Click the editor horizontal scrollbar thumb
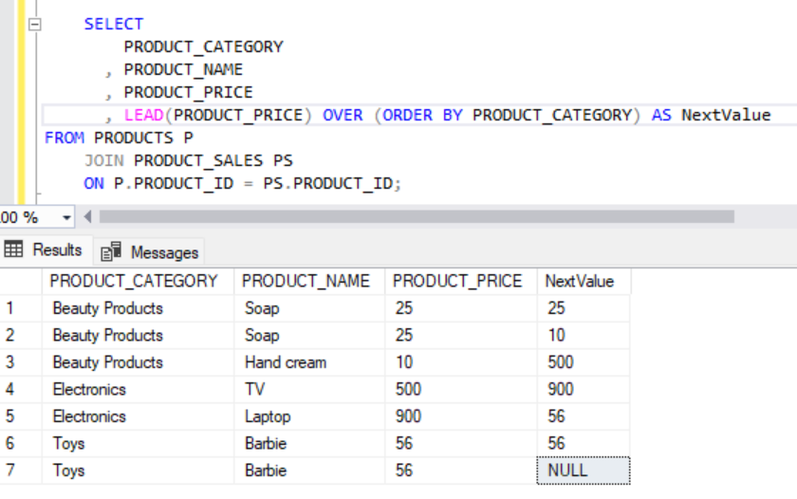 click(416, 217)
